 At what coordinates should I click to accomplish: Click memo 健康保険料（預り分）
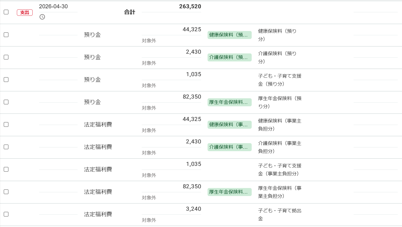277,35
